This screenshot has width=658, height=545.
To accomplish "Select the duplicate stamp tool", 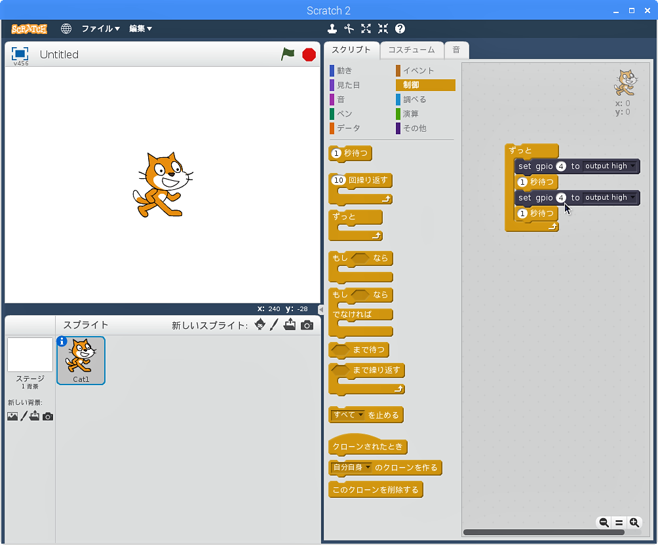I will [x=332, y=28].
